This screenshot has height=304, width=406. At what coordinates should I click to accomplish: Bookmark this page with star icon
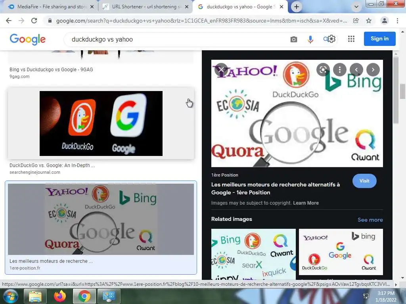[369, 21]
